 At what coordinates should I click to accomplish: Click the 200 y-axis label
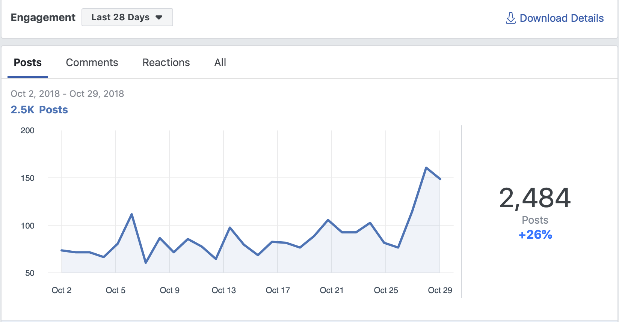tap(27, 130)
